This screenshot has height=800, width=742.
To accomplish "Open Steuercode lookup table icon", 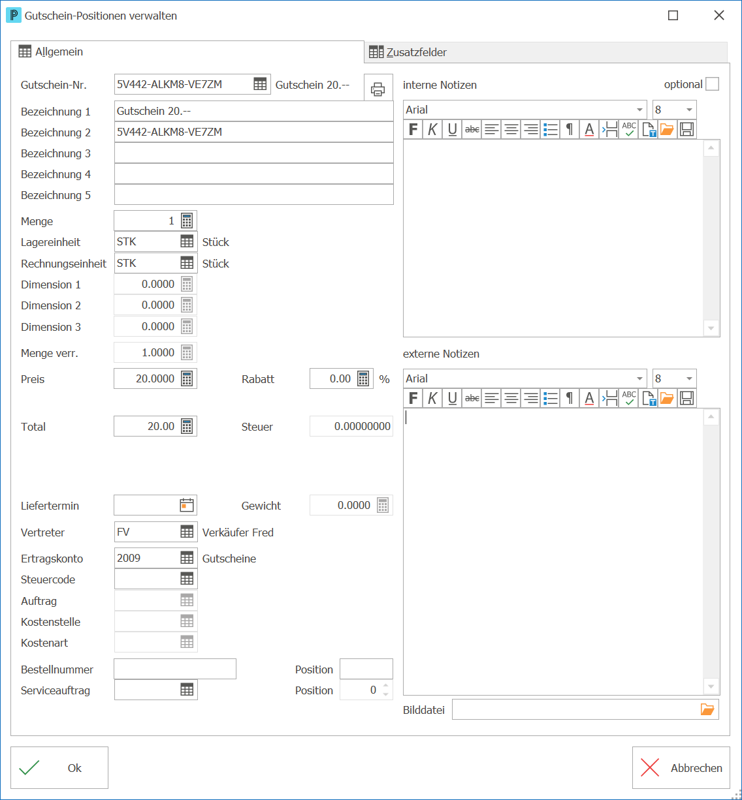I will [187, 579].
